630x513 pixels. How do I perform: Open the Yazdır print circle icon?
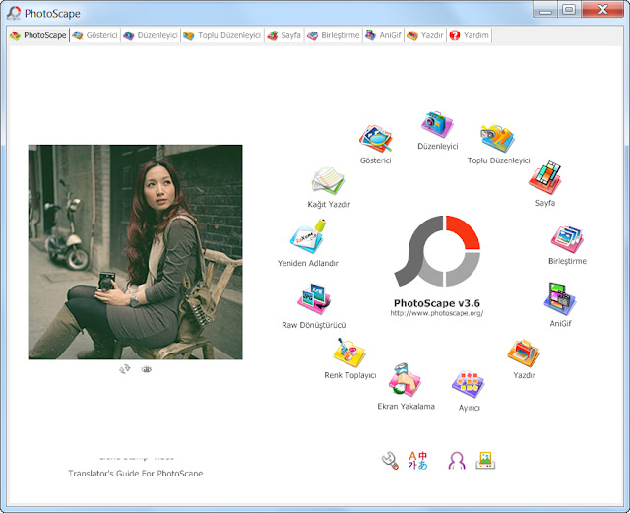click(x=524, y=353)
